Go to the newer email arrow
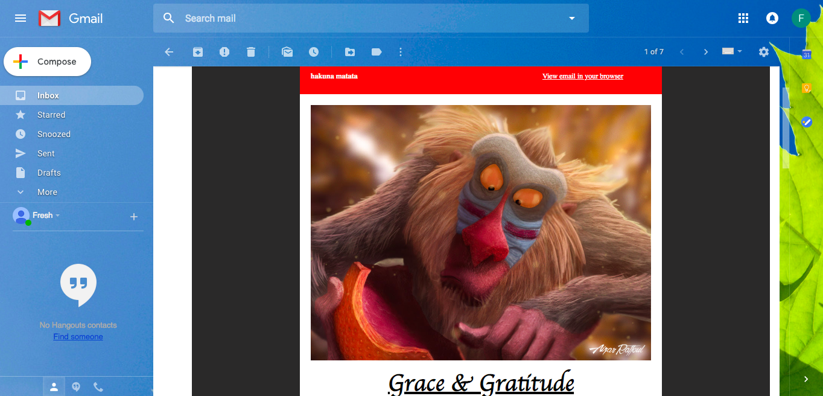This screenshot has height=396, width=823. pos(682,52)
